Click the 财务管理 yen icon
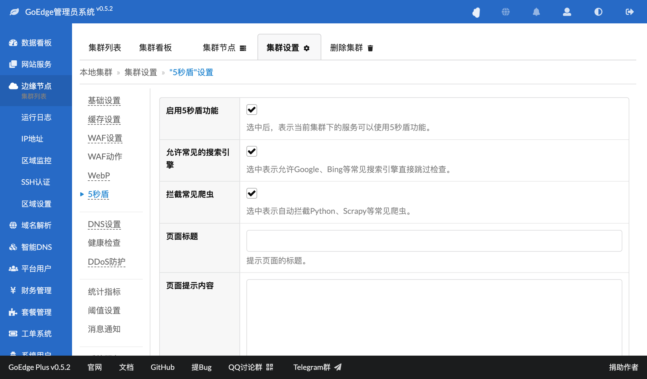647x379 pixels. click(x=13, y=290)
